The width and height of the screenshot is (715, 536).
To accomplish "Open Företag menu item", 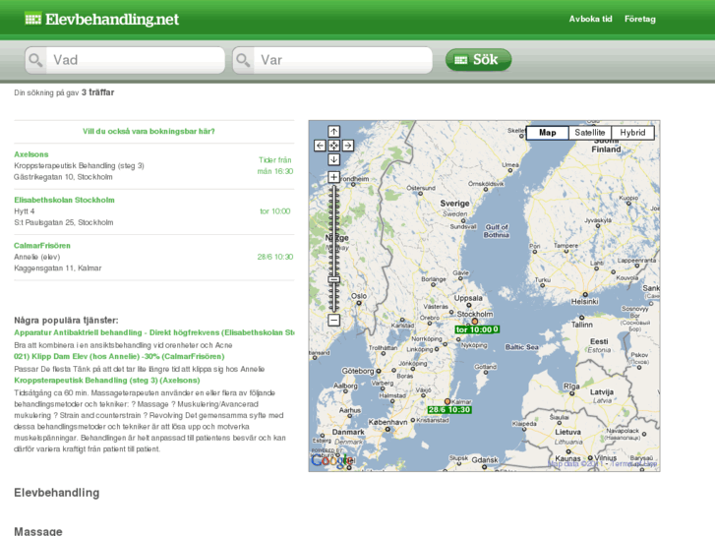I will coord(639,19).
